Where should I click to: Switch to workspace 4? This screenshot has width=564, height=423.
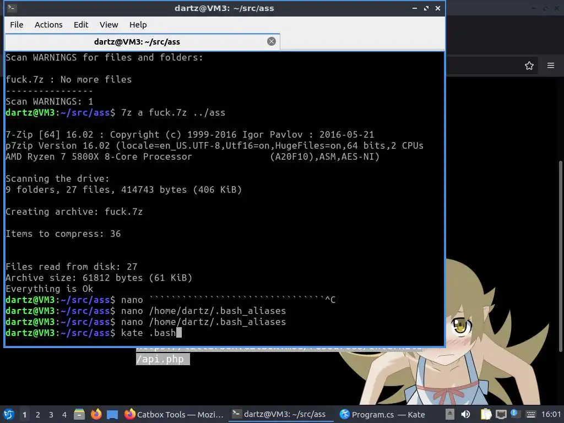point(64,415)
